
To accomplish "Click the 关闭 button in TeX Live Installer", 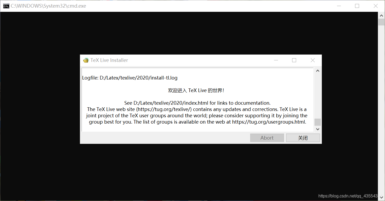I will (303, 138).
